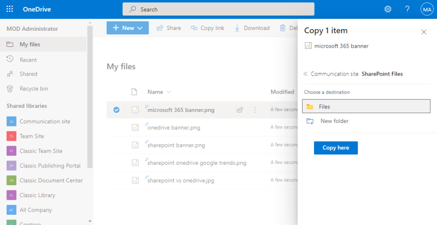437x225 pixels.
Task: Open the Name column sort dropdown
Action: (x=169, y=92)
